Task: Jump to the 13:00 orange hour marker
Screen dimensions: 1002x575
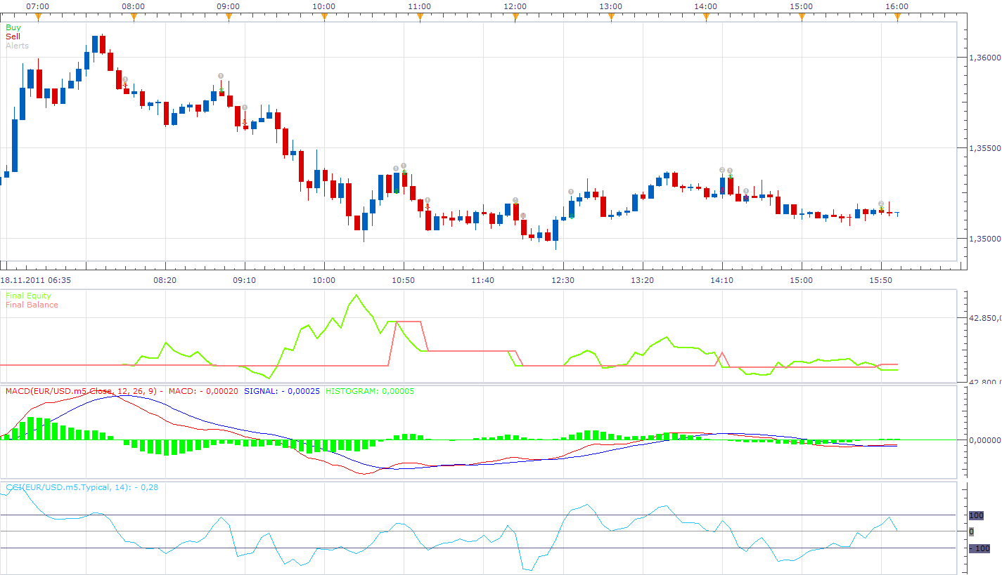Action: click(x=611, y=18)
